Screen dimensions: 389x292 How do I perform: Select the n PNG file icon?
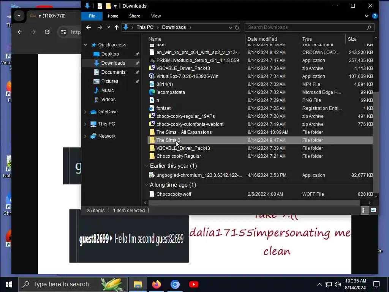[x=152, y=100]
